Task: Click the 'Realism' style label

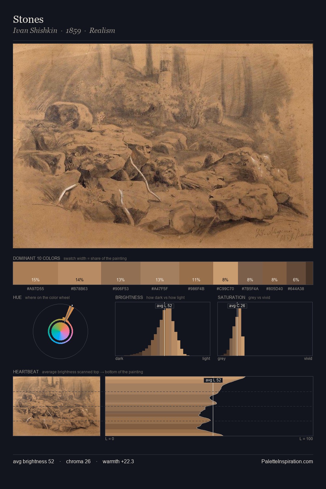Action: pos(102,30)
